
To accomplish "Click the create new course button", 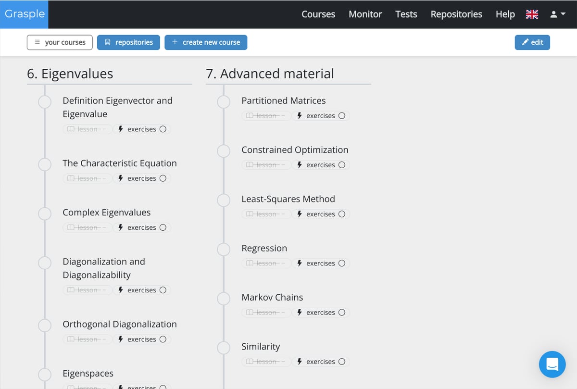I will pos(206,42).
